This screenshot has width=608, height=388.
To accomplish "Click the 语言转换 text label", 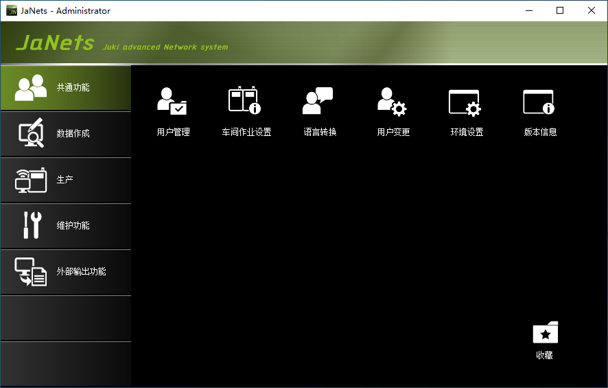I will (x=320, y=132).
